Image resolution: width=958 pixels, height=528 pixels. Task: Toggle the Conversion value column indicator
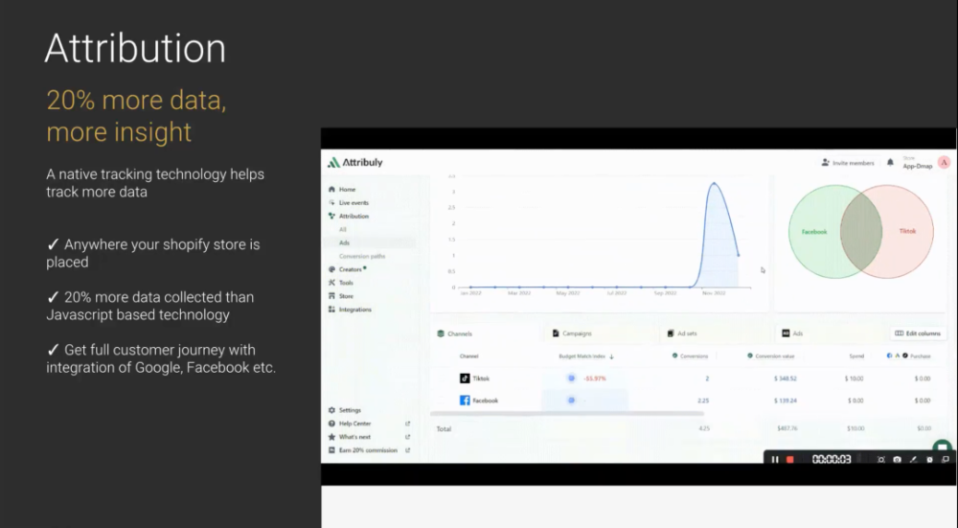point(750,356)
